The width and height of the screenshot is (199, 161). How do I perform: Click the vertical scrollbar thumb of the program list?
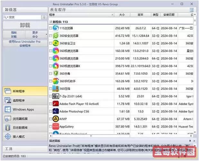coord(195,21)
